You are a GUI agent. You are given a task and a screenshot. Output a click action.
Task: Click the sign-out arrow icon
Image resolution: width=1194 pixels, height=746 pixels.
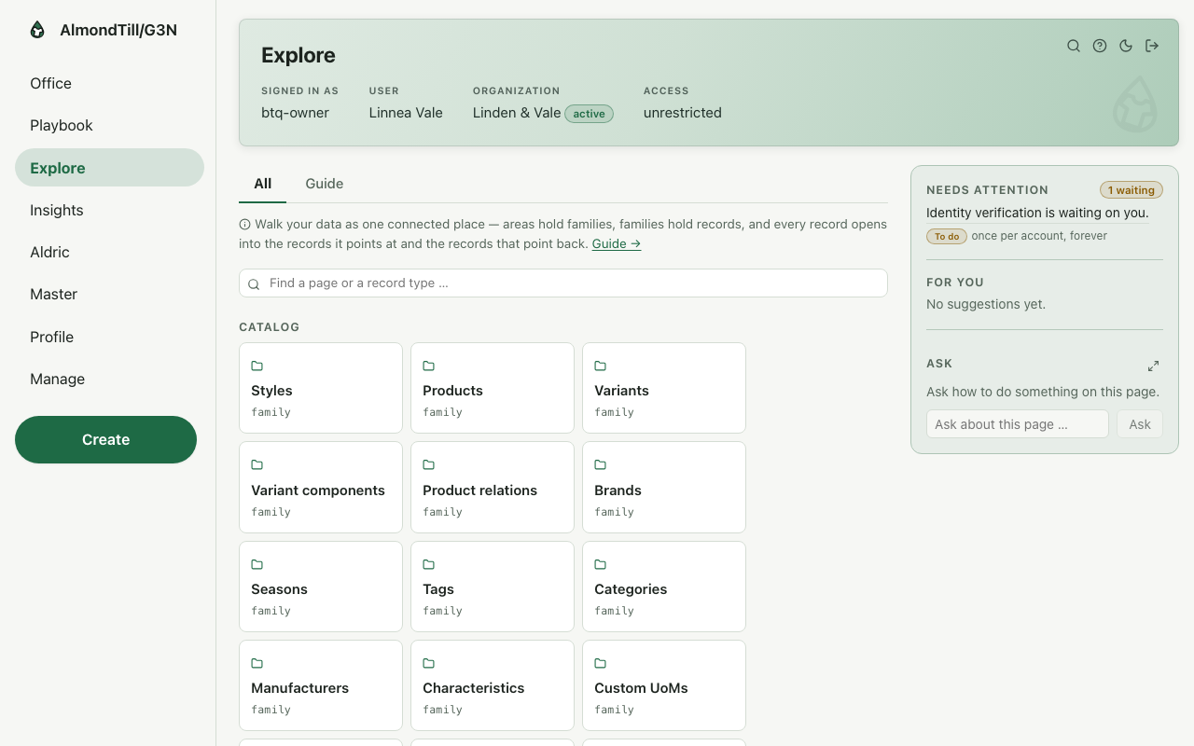point(1152,46)
